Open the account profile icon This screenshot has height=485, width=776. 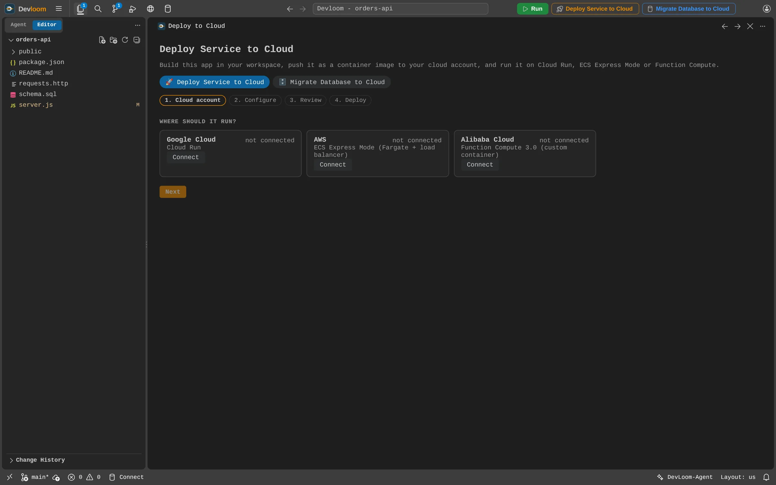pos(767,9)
